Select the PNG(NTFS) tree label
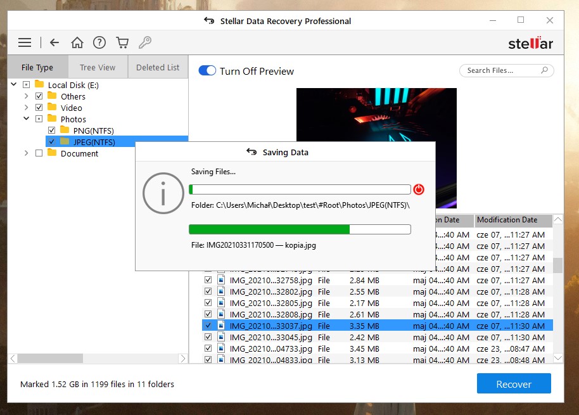 pyautogui.click(x=93, y=131)
